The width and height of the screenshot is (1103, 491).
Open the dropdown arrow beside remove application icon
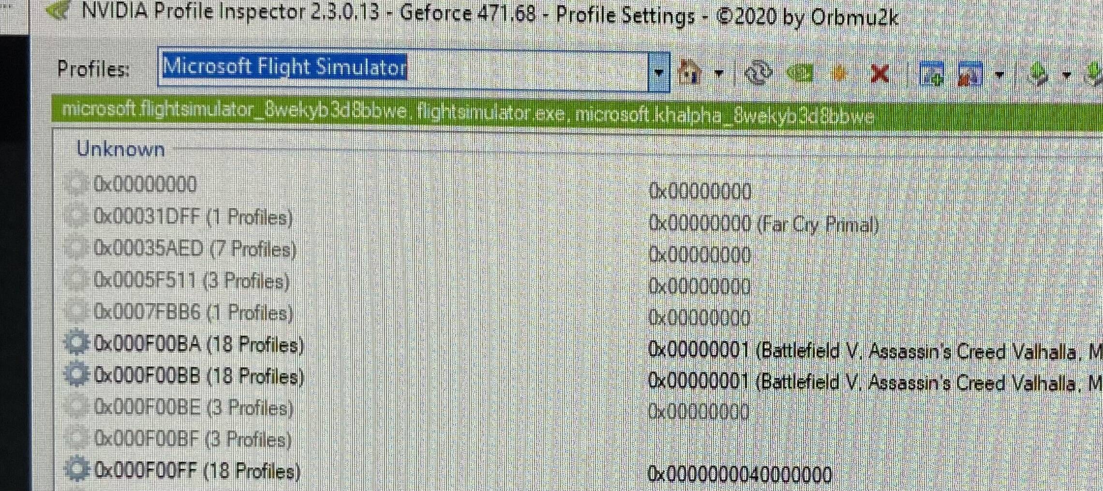coord(999,74)
